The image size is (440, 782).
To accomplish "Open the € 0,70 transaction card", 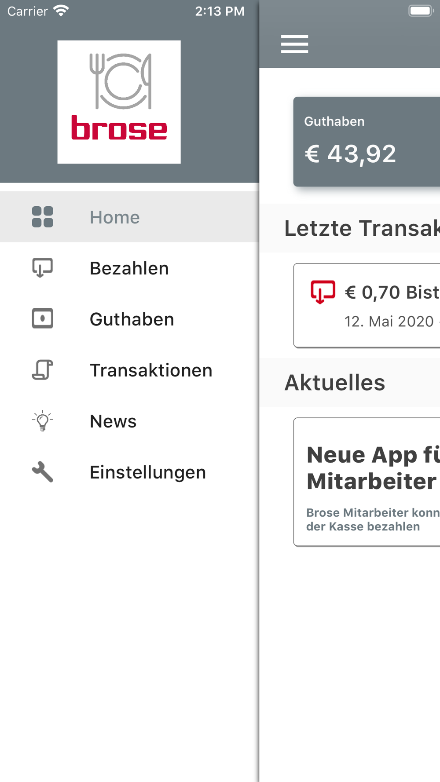I will pyautogui.click(x=367, y=306).
